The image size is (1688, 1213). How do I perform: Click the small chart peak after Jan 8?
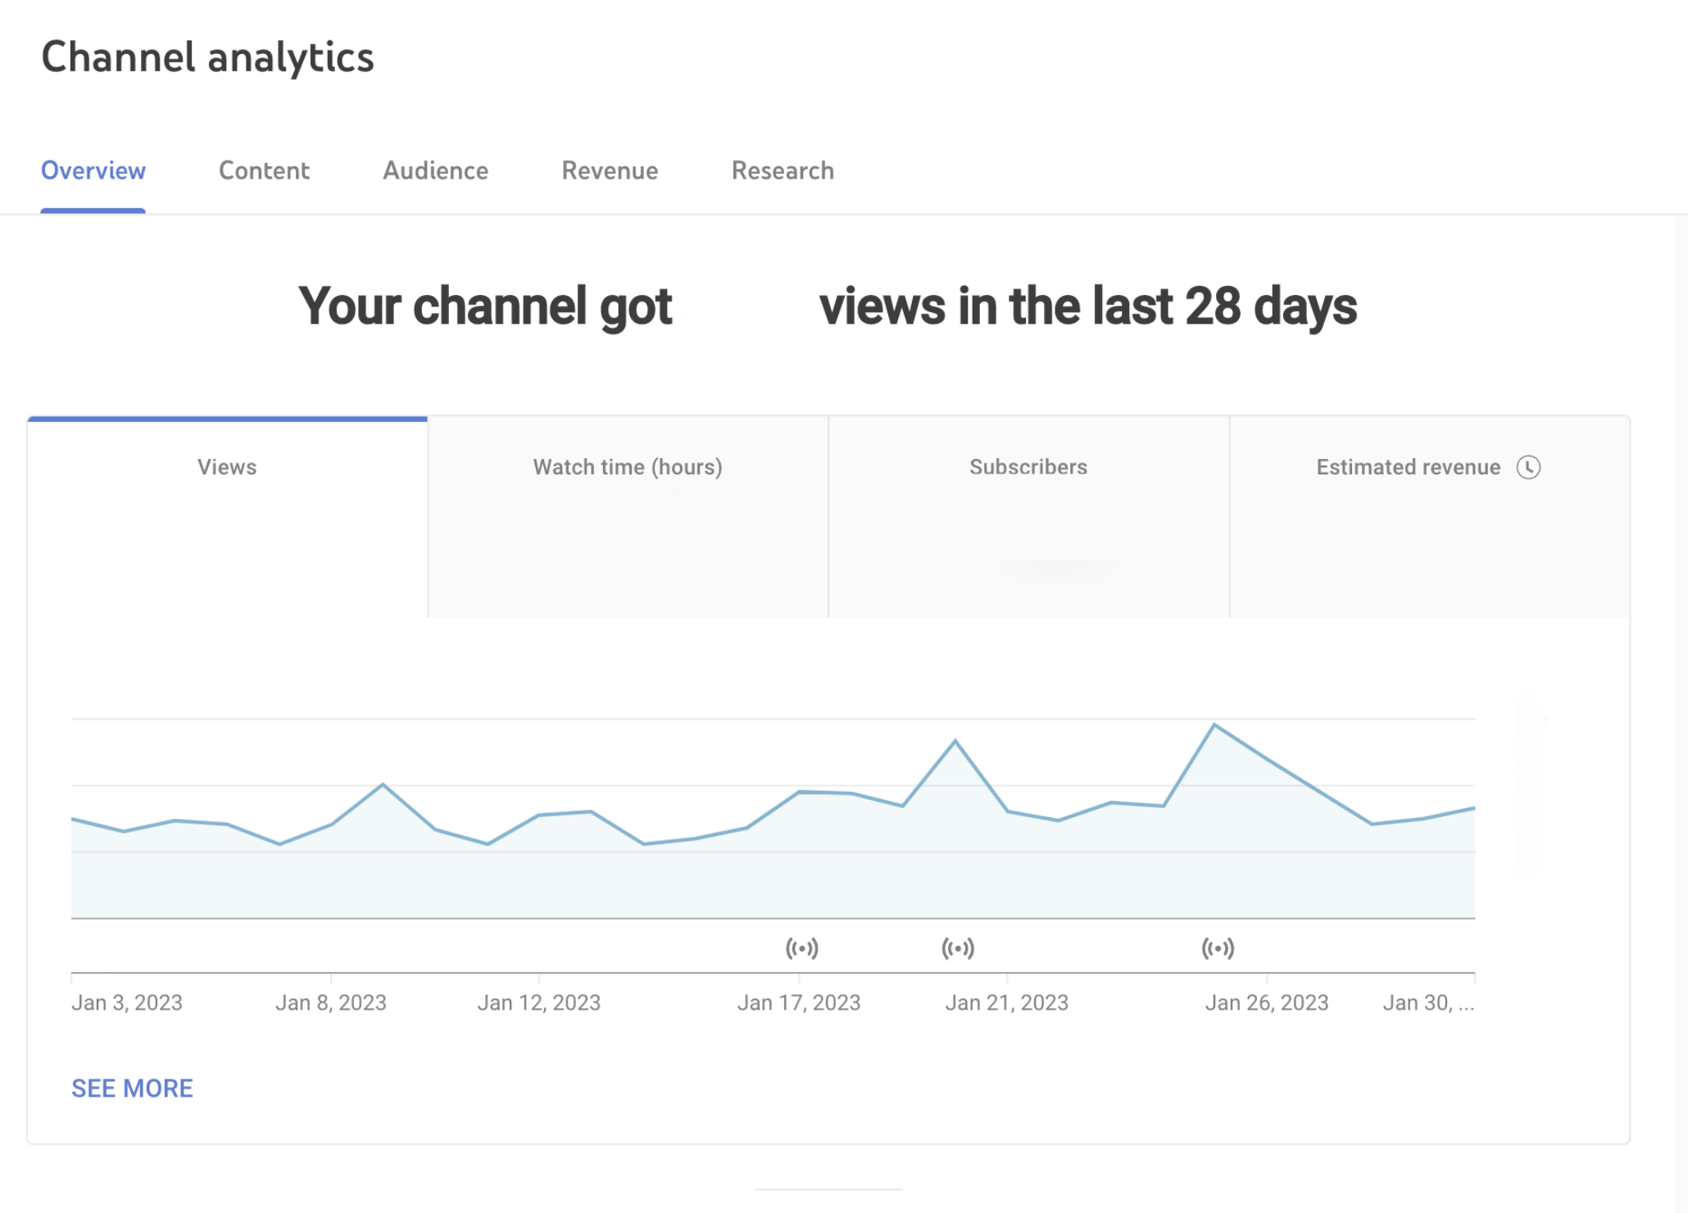coord(383,784)
